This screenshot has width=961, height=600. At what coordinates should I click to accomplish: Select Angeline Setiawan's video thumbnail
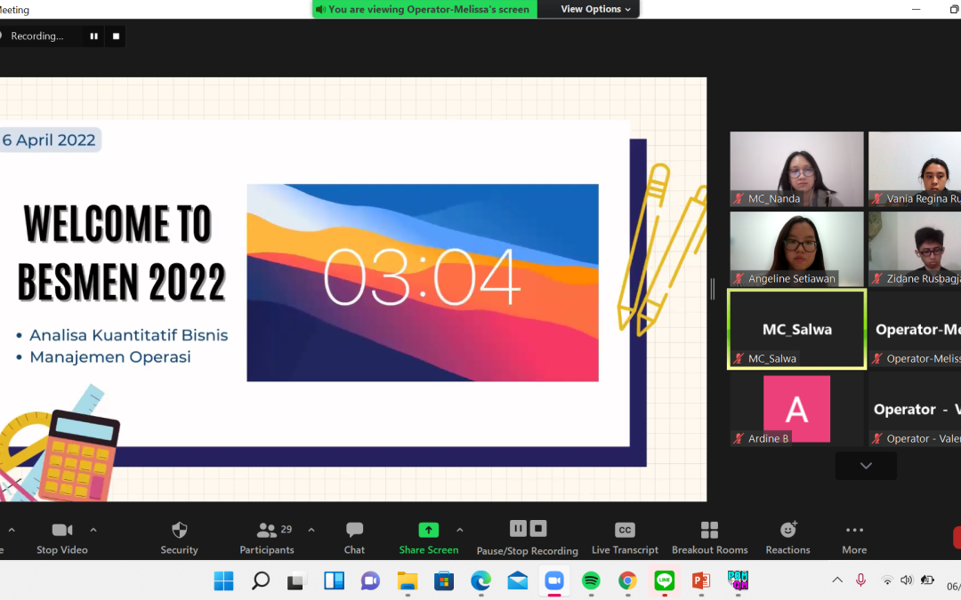pyautogui.click(x=796, y=249)
